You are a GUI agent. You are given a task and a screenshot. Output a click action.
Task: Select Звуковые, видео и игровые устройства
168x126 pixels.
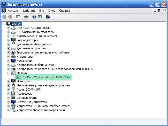43,52
